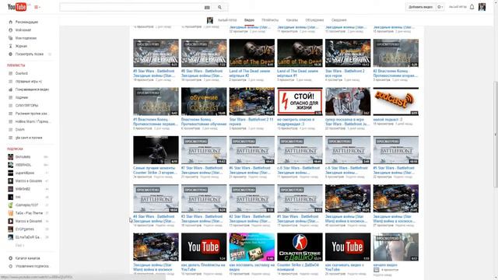Click the '#7 Star Wars - Battlefront' title link
This screenshot has height=280, width=498.
[x=202, y=170]
